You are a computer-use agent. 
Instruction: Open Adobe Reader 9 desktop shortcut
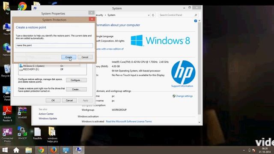click(x=7, y=114)
